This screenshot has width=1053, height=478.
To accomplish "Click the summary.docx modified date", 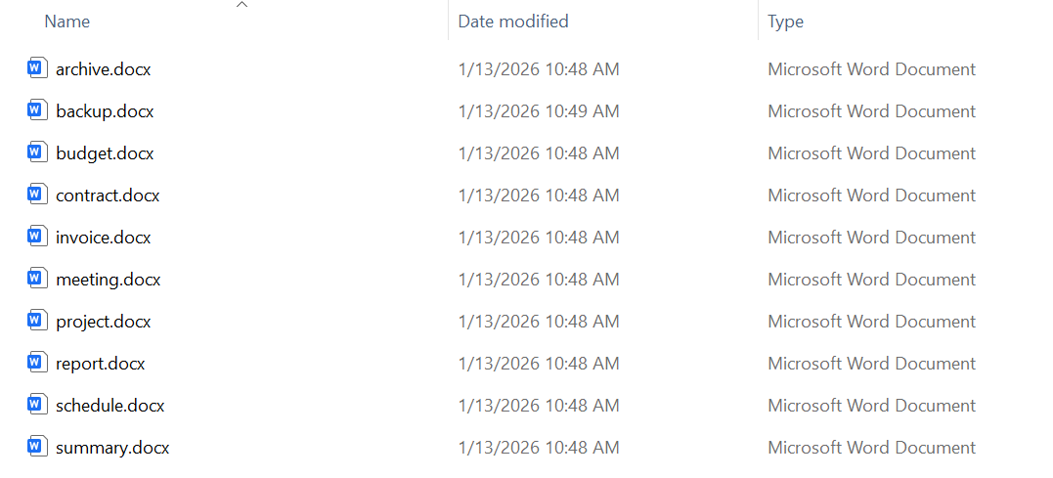I will (x=538, y=448).
